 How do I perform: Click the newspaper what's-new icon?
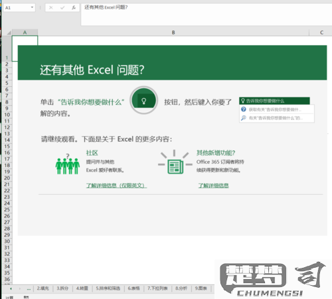pos(175,162)
